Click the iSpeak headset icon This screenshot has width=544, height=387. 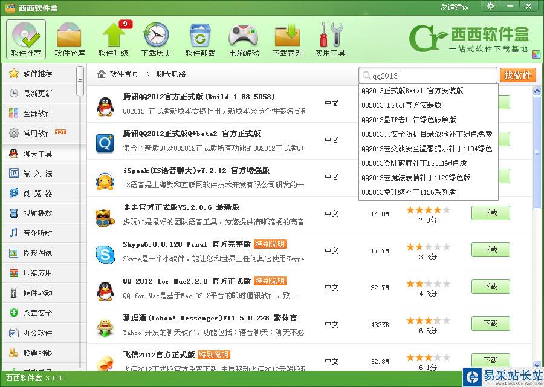[105, 180]
